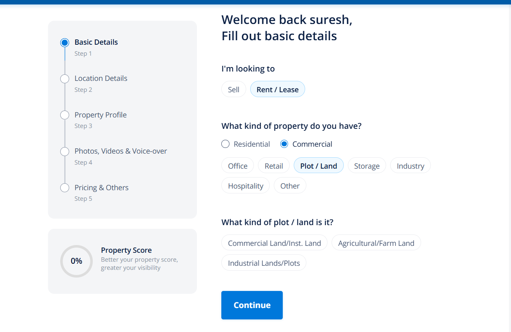
Task: Click the Basic Details step circle
Action: click(65, 43)
